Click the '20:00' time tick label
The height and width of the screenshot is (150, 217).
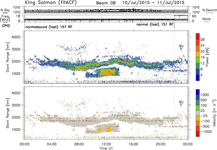coord(161,144)
